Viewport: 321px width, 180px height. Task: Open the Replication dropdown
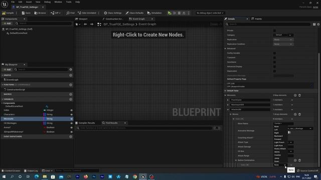tap(283, 39)
